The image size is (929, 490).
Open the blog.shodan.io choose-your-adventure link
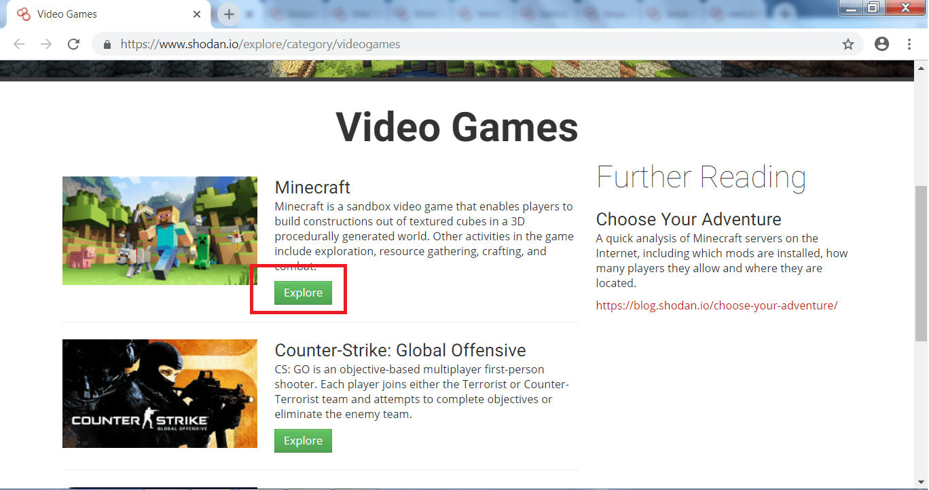716,305
